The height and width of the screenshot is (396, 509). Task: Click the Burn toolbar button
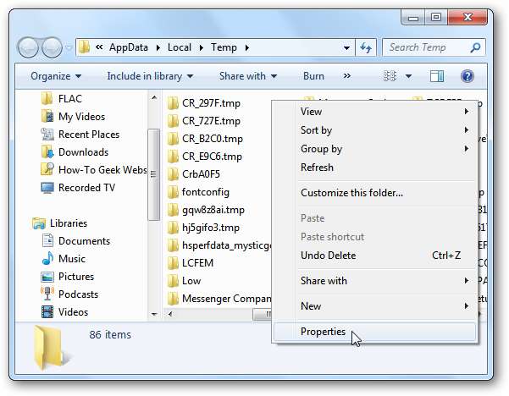[x=313, y=76]
